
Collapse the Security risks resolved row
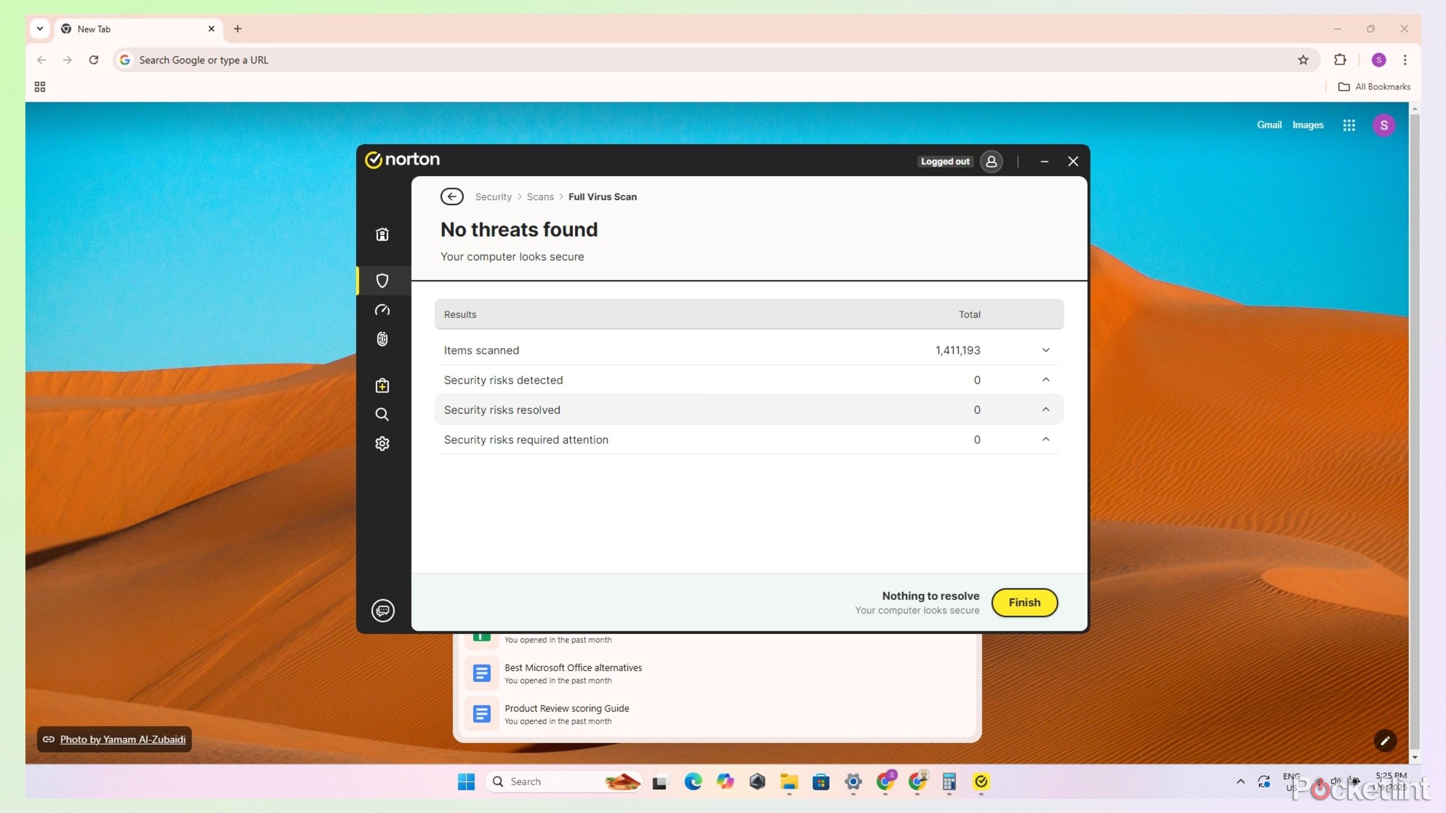click(x=1046, y=410)
